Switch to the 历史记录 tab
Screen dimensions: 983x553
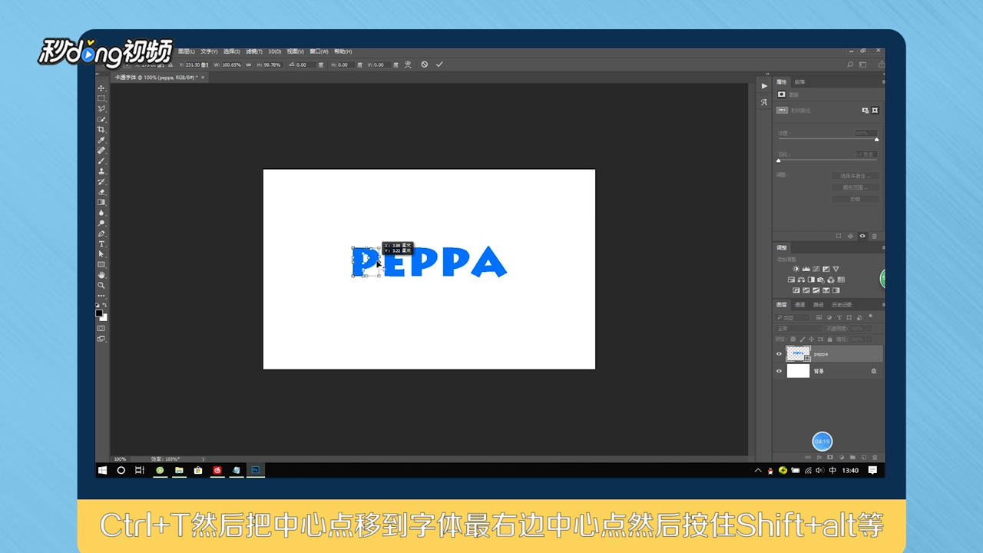pyautogui.click(x=841, y=305)
